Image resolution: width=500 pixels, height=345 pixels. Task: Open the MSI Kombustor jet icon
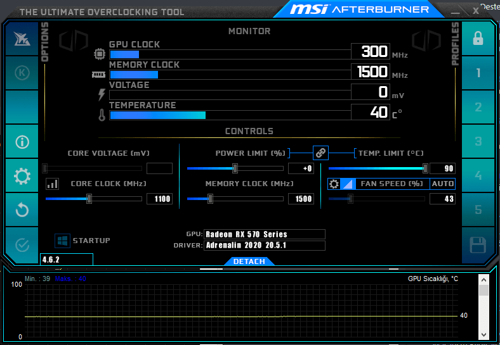point(22,39)
